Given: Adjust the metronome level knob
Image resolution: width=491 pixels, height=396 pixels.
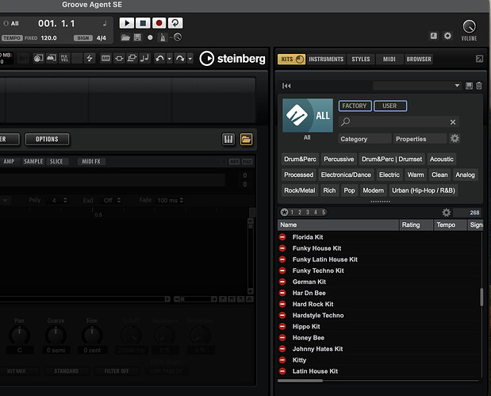Looking at the screenshot, I should point(178,37).
